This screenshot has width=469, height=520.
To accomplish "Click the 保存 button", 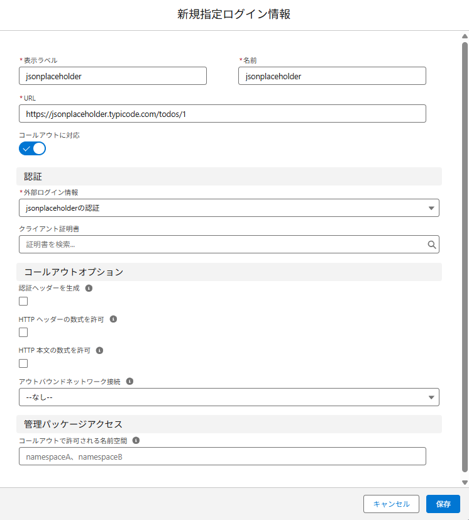I will pos(443,504).
